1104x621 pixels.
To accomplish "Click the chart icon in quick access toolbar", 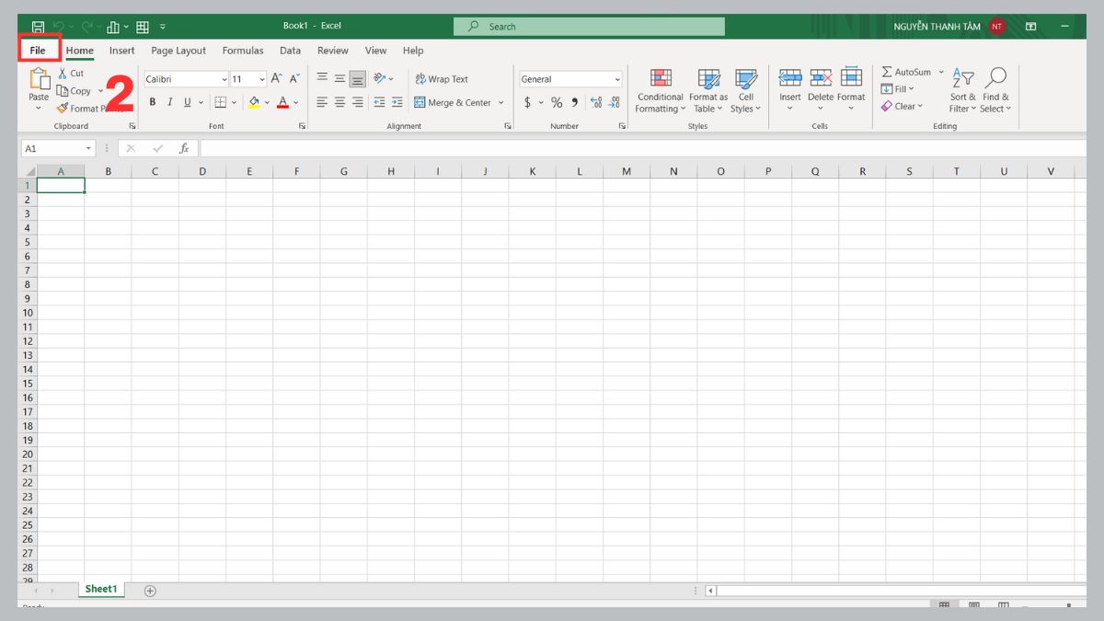I will click(x=114, y=27).
